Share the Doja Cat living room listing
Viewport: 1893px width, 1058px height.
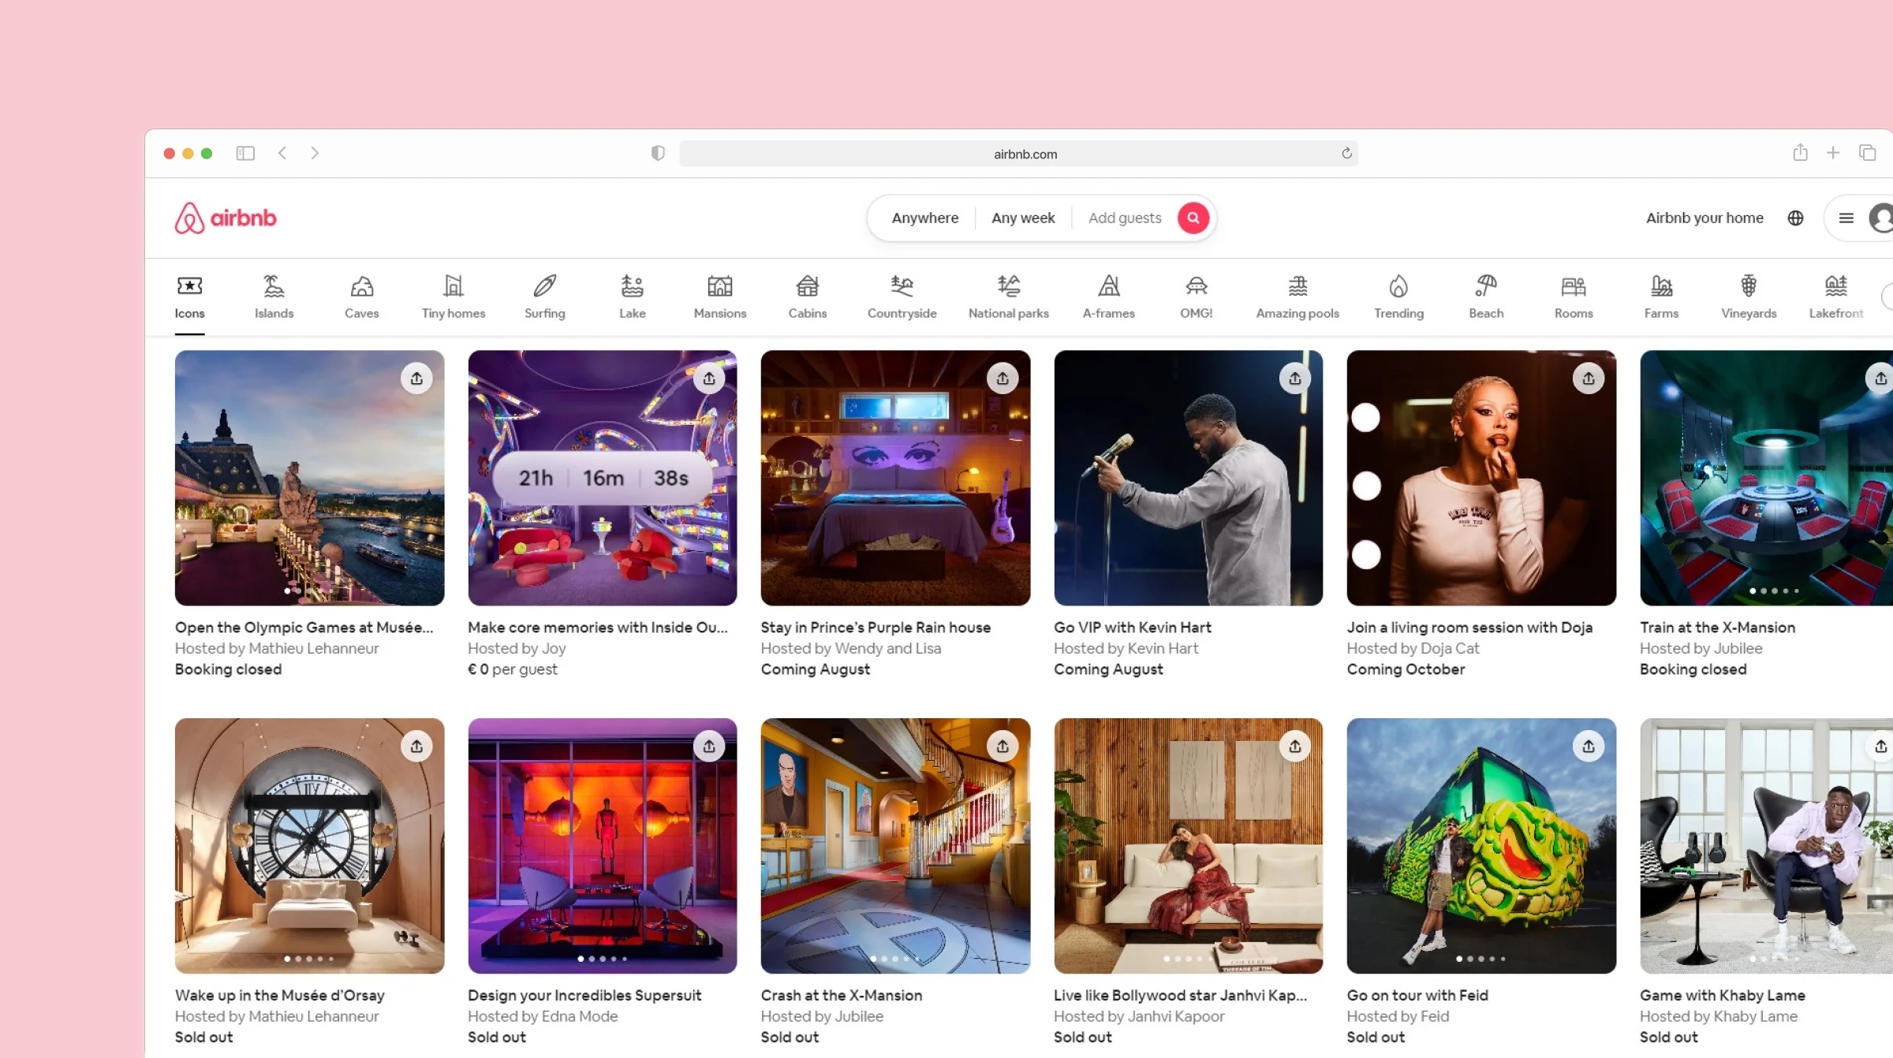[x=1589, y=378]
